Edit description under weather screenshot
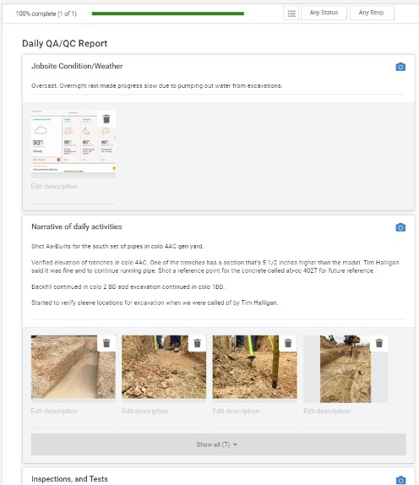Image resolution: width=419 pixels, height=485 pixels. (x=73, y=187)
